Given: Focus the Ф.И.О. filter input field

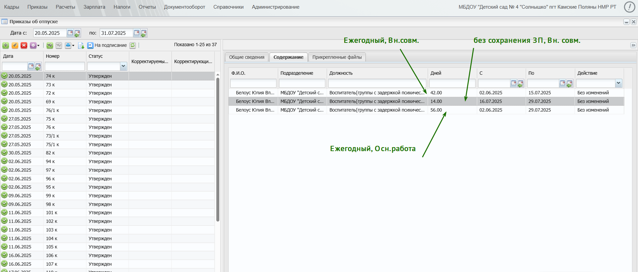Looking at the screenshot, I should point(253,83).
